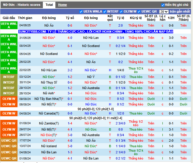
Task: Click score 3-4 of 26/10/24 match
Action: click(70, 93)
